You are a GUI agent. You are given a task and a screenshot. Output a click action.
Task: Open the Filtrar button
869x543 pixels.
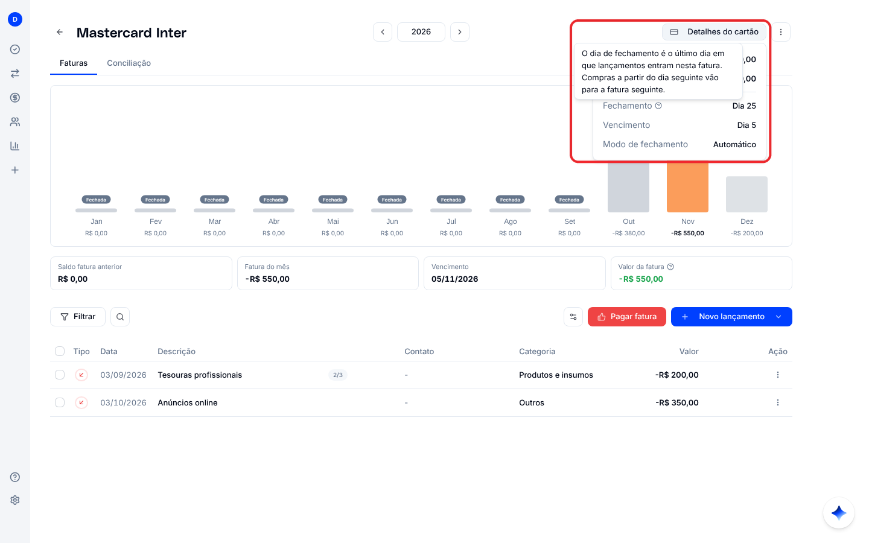tap(78, 317)
